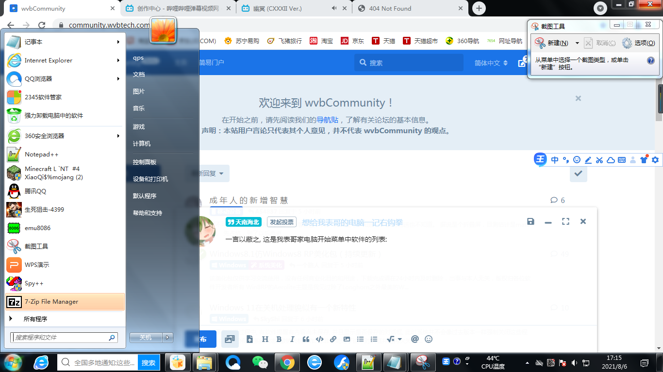
Task: Insert a hyperlink in the editor
Action: point(333,339)
